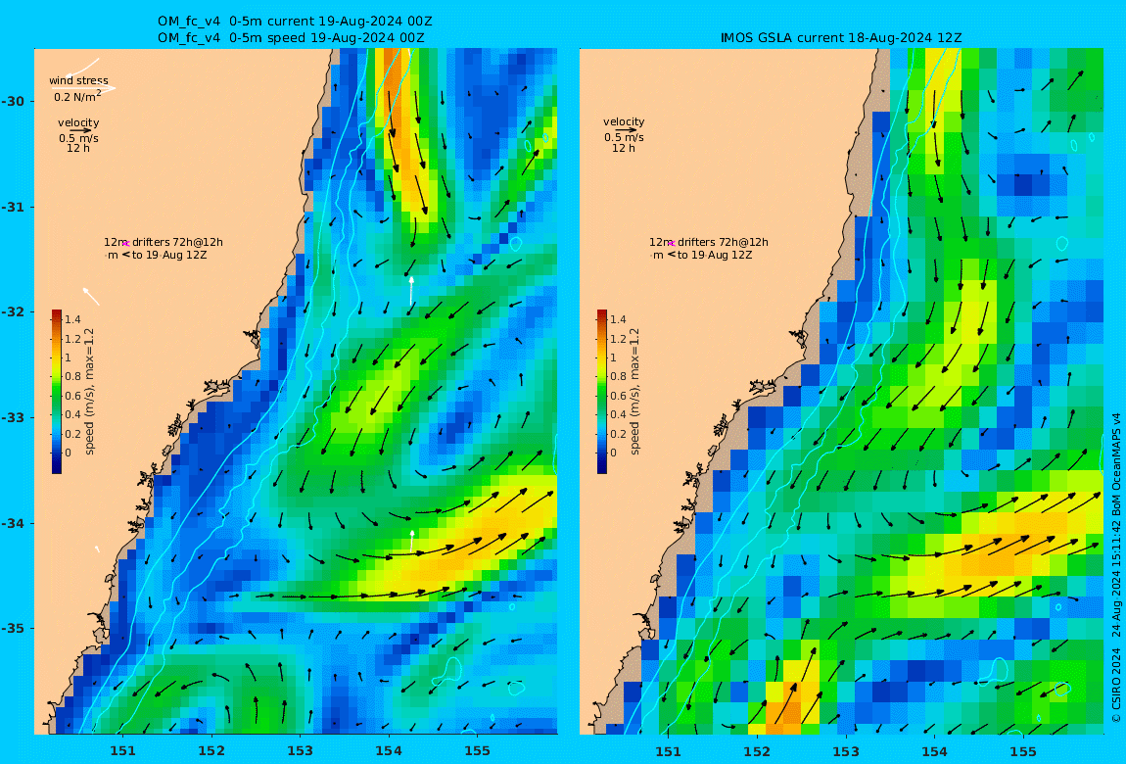Click the 'speed (m/s), max=1.2' label in right map
The image size is (1126, 764).
(x=634, y=392)
